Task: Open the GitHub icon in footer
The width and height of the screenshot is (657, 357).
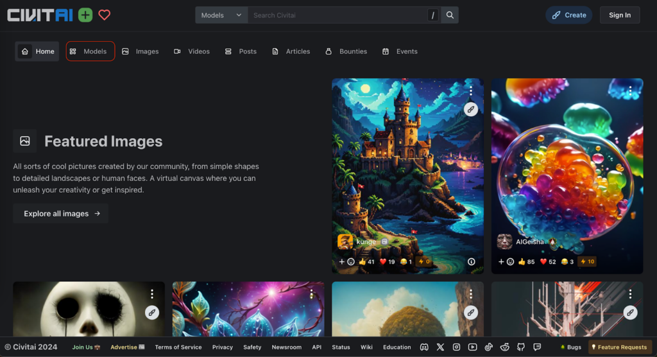Action: click(x=521, y=347)
